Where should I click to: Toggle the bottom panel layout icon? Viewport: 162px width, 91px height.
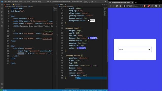(x=87, y=2)
